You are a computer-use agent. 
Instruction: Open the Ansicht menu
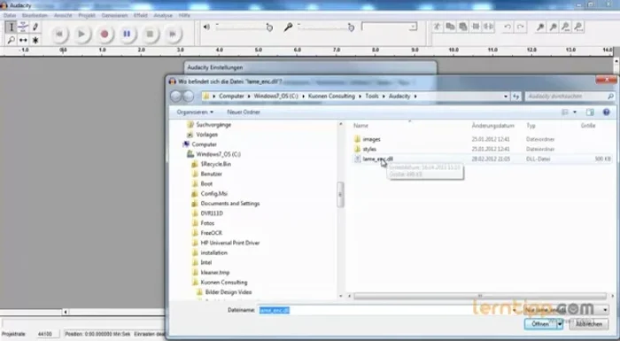point(63,15)
